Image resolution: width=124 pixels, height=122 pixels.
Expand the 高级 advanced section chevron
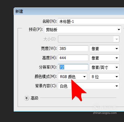[27, 98]
